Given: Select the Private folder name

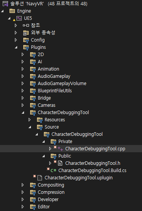Looking at the screenshot, I should point(65,142).
